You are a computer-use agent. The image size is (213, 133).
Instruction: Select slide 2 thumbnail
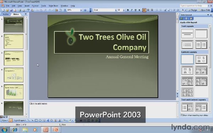pos(13,41)
